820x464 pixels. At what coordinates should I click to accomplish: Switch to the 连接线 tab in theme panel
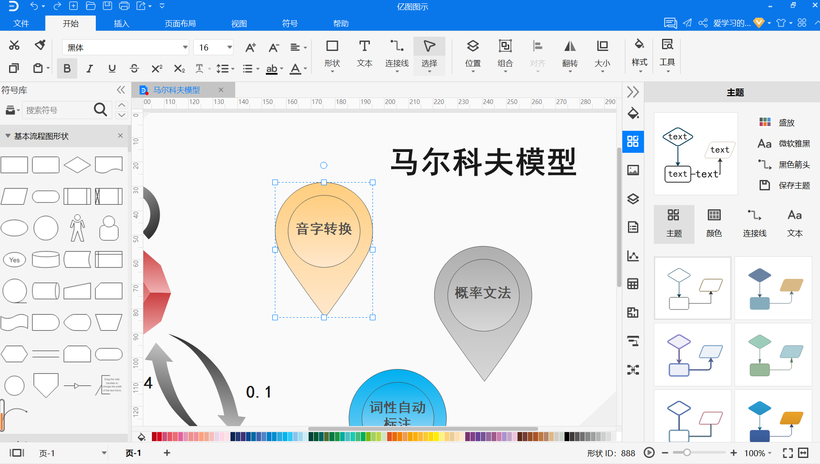point(754,224)
